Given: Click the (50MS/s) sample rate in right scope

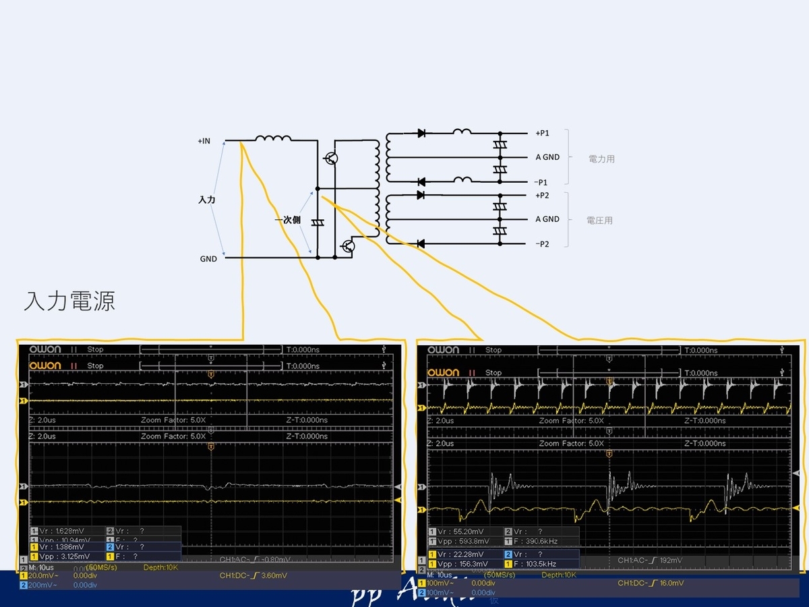Looking at the screenshot, I should [x=499, y=575].
